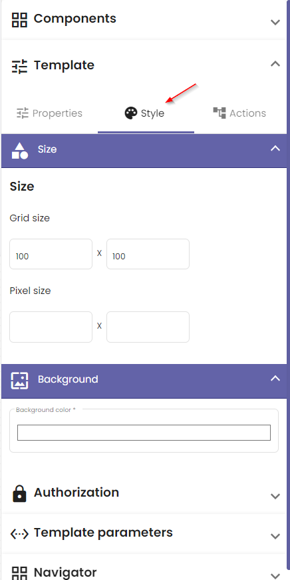Click the Authorization lock icon
The height and width of the screenshot is (580, 290).
(x=19, y=493)
